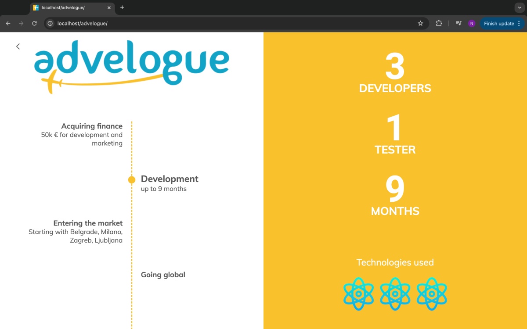The image size is (527, 329).
Task: Click the last React technology icon
Action: [x=432, y=294]
